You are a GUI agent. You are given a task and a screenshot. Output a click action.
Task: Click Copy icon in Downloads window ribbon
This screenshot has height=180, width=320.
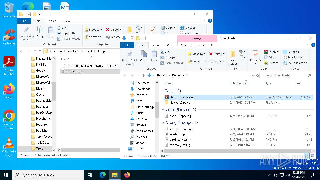click(x=143, y=56)
